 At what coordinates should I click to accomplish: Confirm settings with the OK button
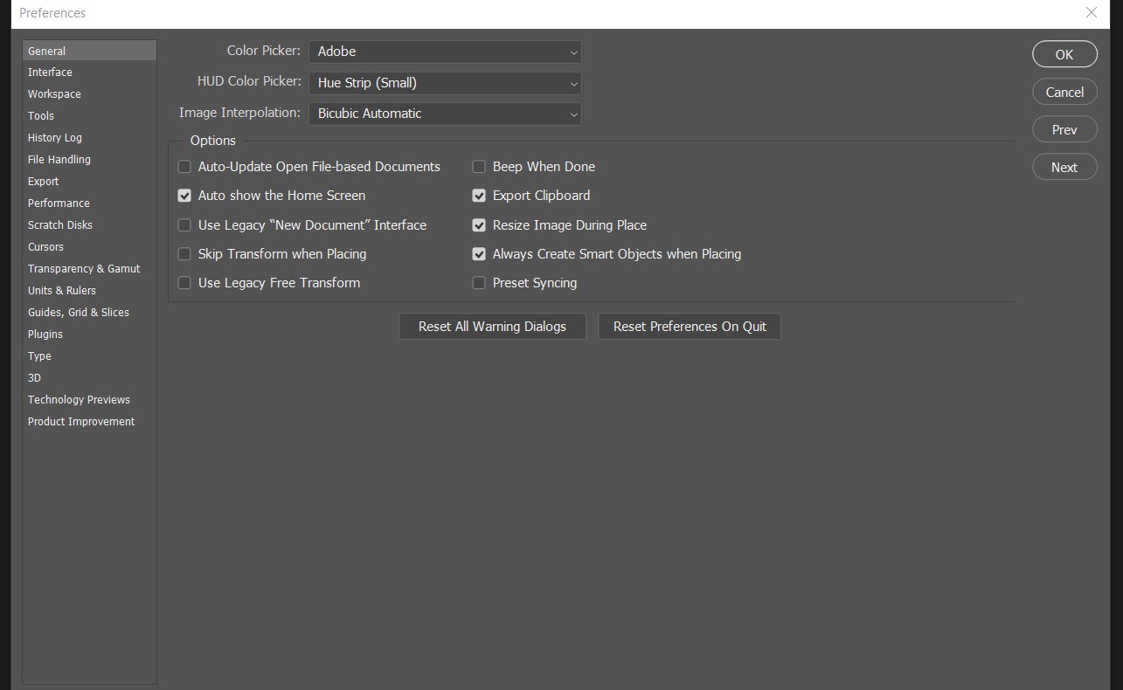[1064, 53]
